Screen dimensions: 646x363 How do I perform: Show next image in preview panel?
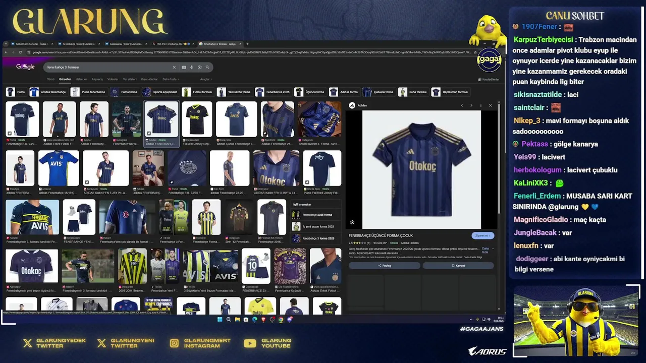(471, 105)
